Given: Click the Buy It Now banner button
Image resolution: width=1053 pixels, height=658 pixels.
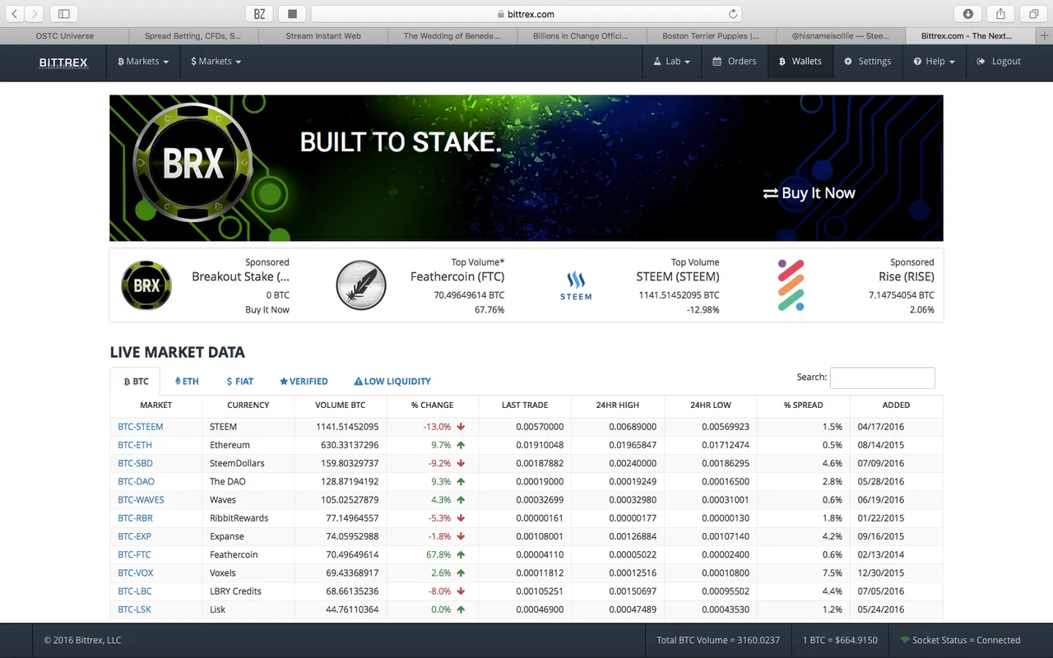Looking at the screenshot, I should point(809,193).
